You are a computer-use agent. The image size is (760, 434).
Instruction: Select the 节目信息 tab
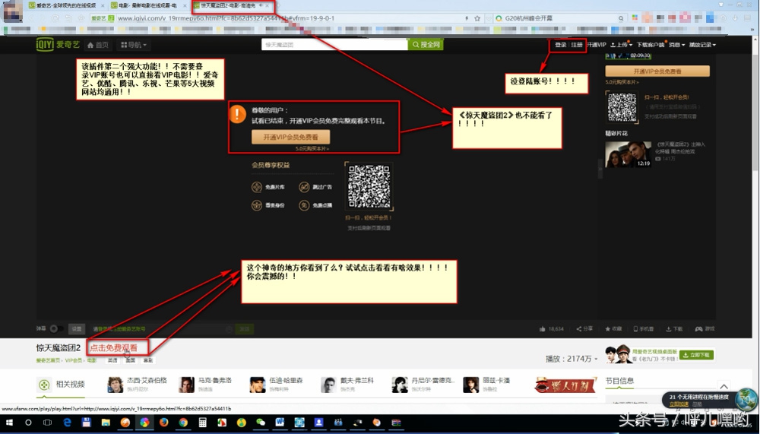pyautogui.click(x=619, y=381)
